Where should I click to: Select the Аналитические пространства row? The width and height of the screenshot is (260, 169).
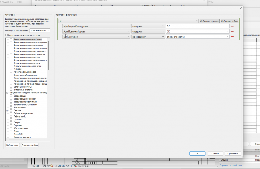(27, 66)
